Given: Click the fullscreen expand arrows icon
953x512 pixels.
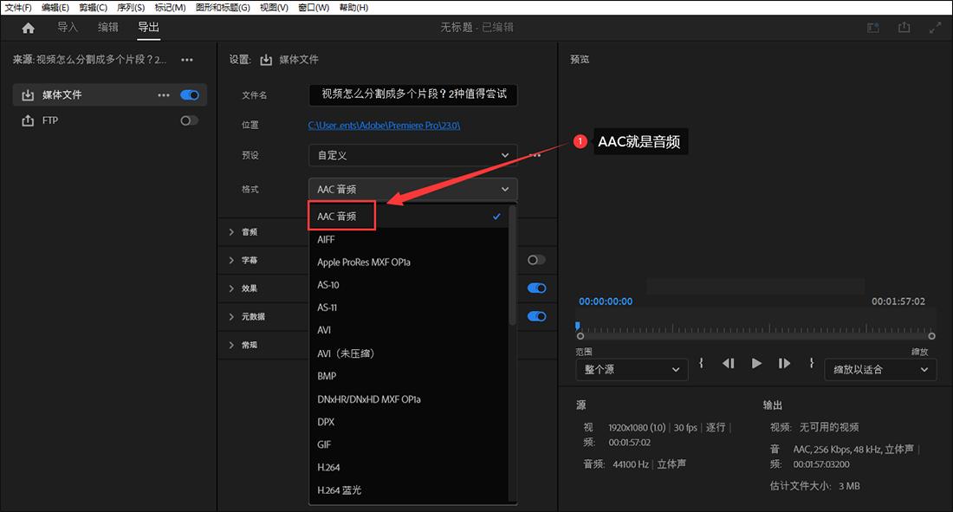Looking at the screenshot, I should point(935,28).
